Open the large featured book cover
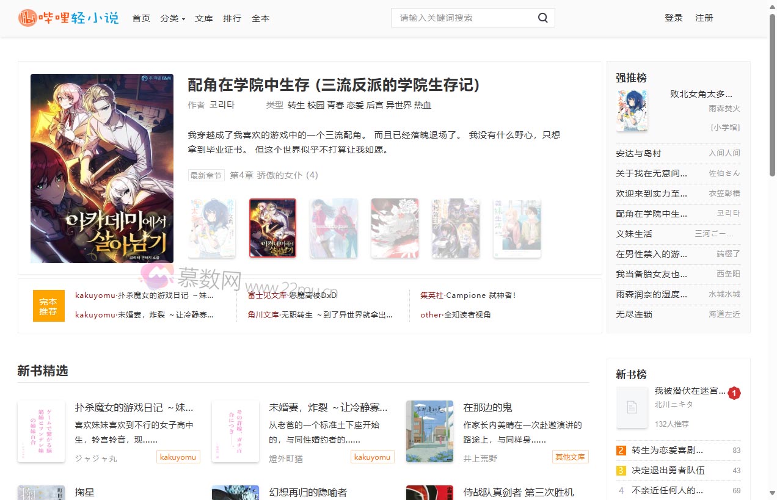Image resolution: width=777 pixels, height=500 pixels. (102, 168)
